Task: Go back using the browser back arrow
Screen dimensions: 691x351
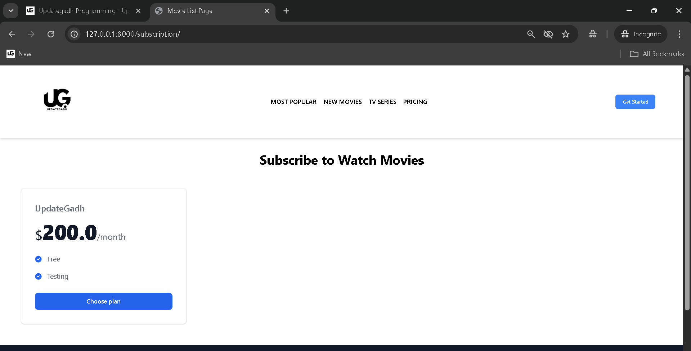Action: tap(12, 34)
